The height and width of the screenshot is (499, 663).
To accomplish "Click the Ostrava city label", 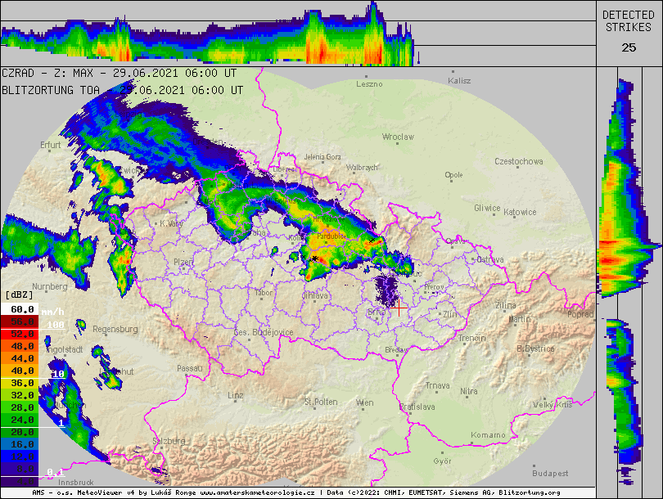I will tap(490, 259).
